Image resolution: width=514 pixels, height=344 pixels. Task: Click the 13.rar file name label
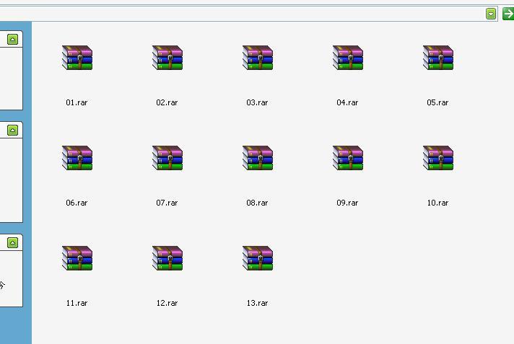click(257, 303)
